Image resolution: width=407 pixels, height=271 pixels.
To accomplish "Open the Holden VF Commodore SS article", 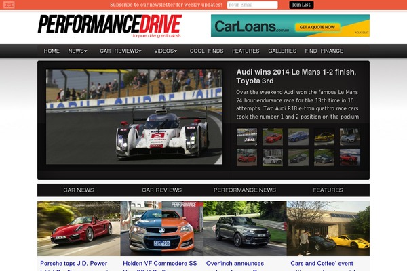I will 160,265.
